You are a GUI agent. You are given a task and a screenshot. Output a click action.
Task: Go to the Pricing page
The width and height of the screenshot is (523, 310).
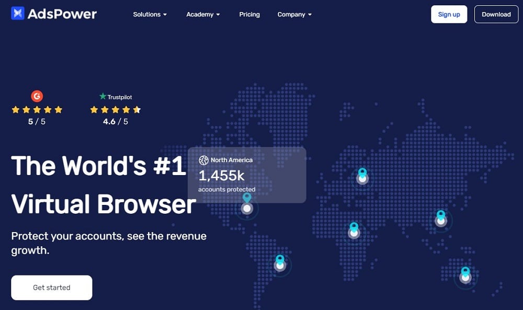point(249,14)
